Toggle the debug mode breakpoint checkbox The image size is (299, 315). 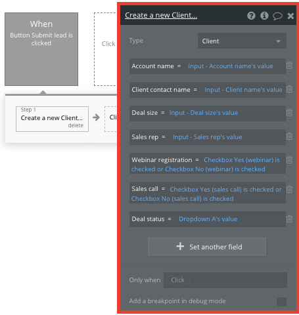281,302
